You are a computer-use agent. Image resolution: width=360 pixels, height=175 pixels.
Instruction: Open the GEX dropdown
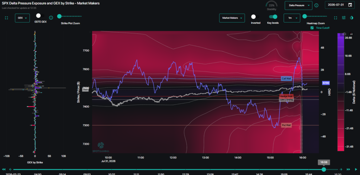(22, 18)
